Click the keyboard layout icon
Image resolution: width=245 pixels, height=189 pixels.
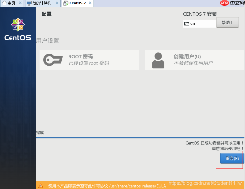point(187,24)
